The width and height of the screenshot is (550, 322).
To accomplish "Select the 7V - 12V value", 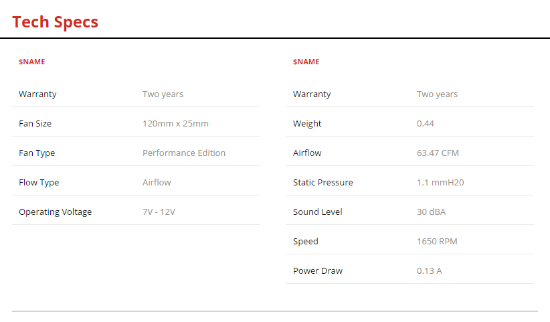I will coord(159,212).
